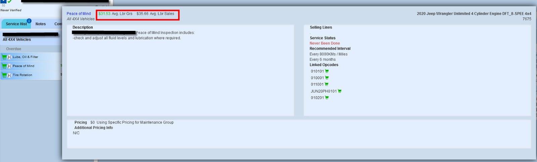
Task: Add opcode JUN20PH0101 to cart
Action: (x=340, y=91)
